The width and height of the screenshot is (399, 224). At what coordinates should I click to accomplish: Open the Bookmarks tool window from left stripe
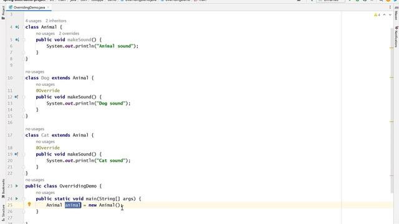click(3, 189)
